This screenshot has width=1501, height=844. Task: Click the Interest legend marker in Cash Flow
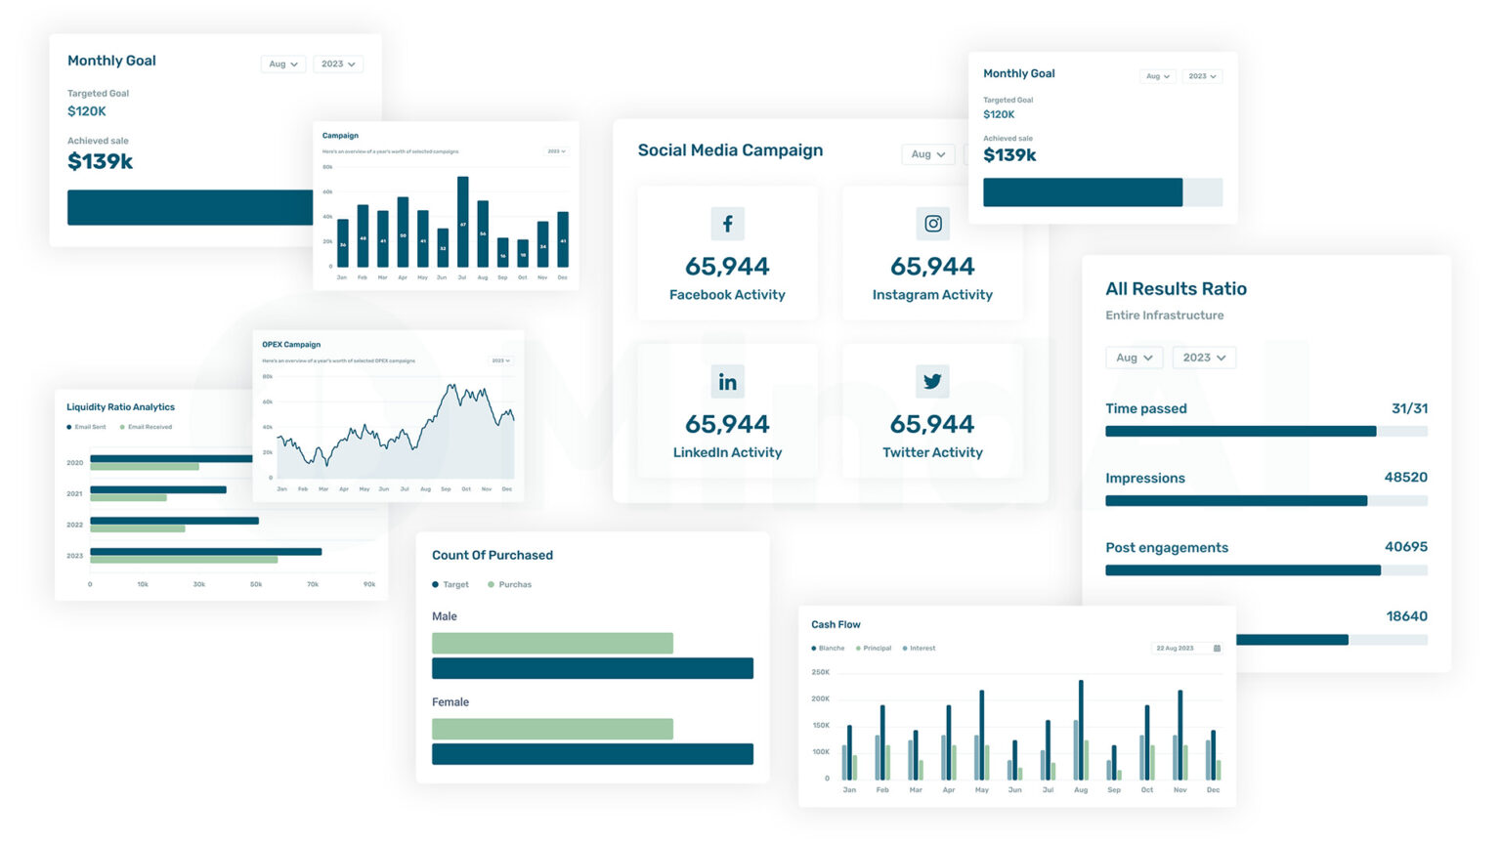[x=905, y=648]
